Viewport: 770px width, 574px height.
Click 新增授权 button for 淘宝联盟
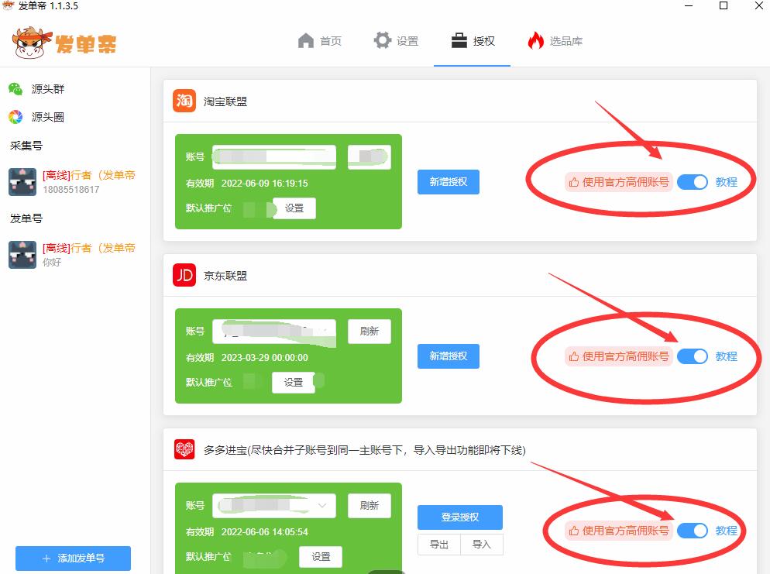point(449,182)
